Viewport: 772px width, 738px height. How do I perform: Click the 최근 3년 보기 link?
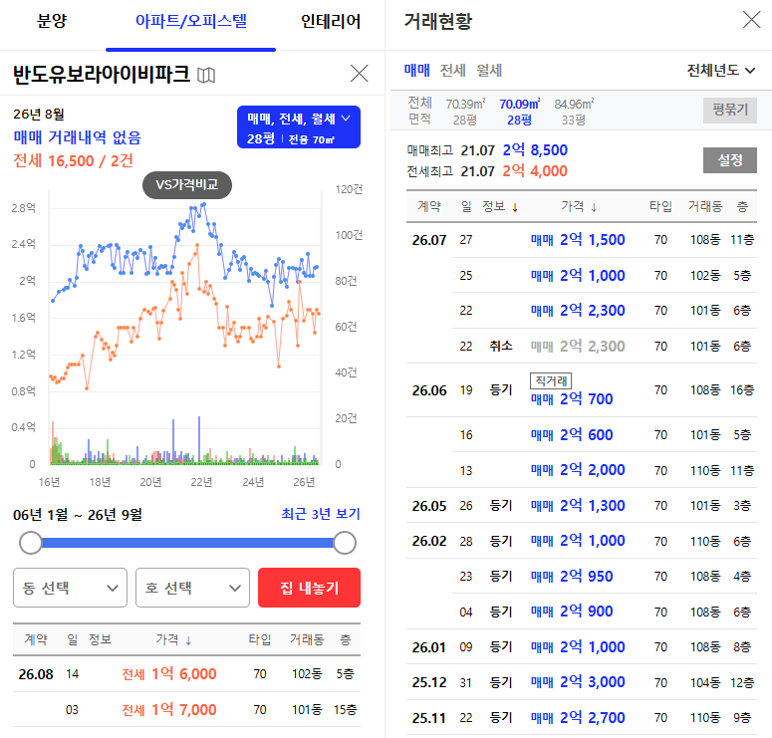pyautogui.click(x=321, y=514)
